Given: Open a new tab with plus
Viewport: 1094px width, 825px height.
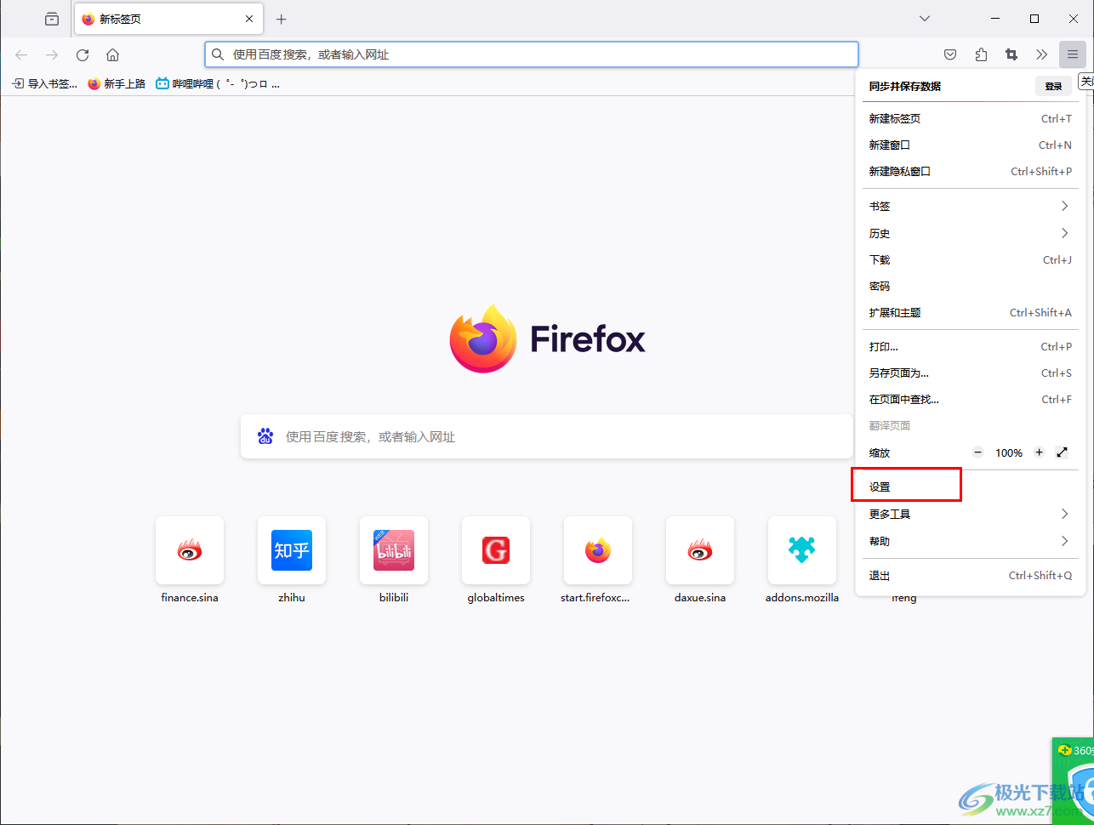Looking at the screenshot, I should coord(282,19).
